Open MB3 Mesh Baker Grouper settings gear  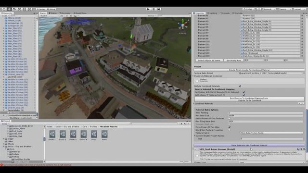tap(304, 149)
